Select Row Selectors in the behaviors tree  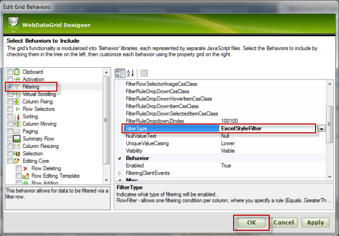click(x=38, y=109)
